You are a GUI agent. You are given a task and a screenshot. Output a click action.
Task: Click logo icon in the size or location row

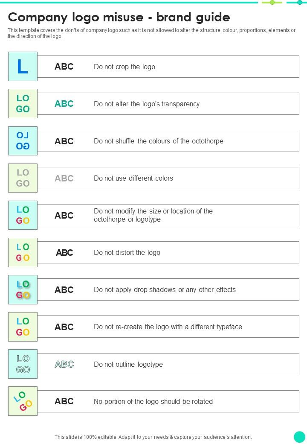(x=23, y=215)
